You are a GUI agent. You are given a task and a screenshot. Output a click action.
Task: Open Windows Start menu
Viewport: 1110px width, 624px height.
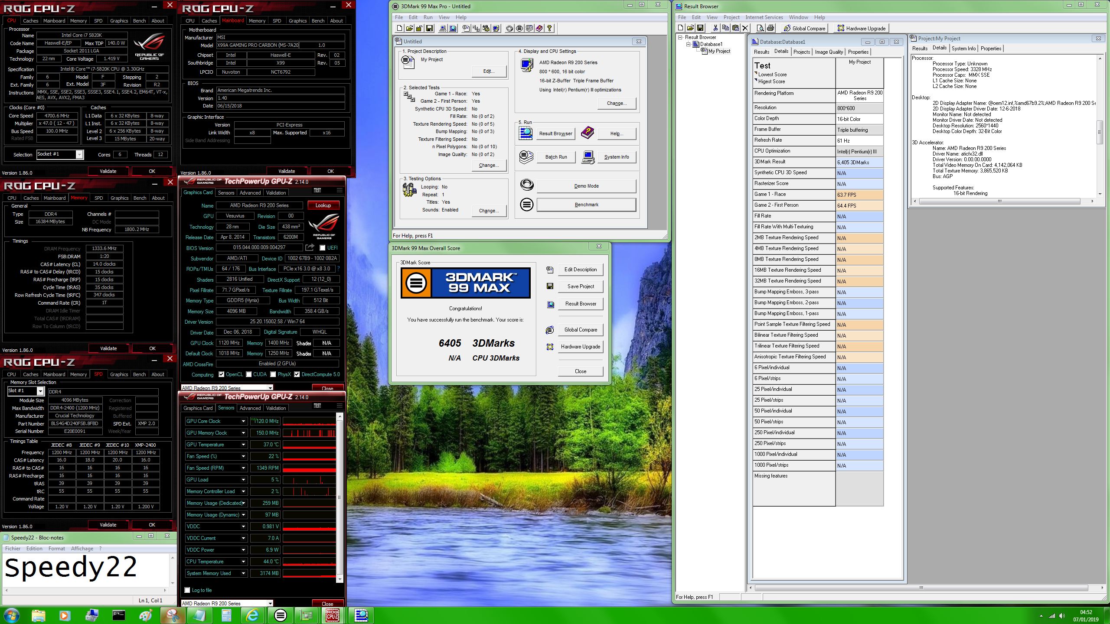[x=11, y=615]
